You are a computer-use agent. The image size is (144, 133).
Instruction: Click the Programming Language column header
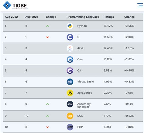point(83,17)
